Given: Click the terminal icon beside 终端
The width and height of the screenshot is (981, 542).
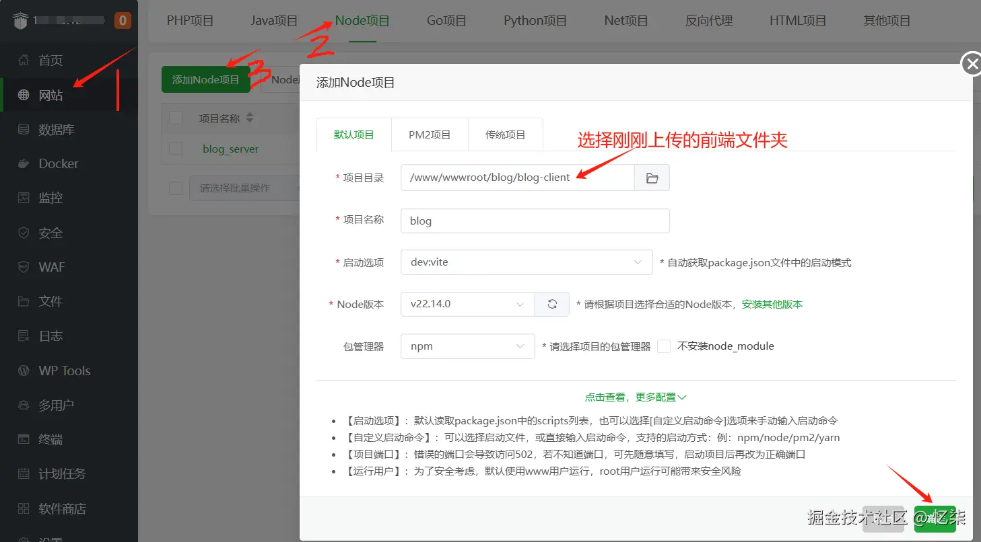Looking at the screenshot, I should pyautogui.click(x=24, y=439).
